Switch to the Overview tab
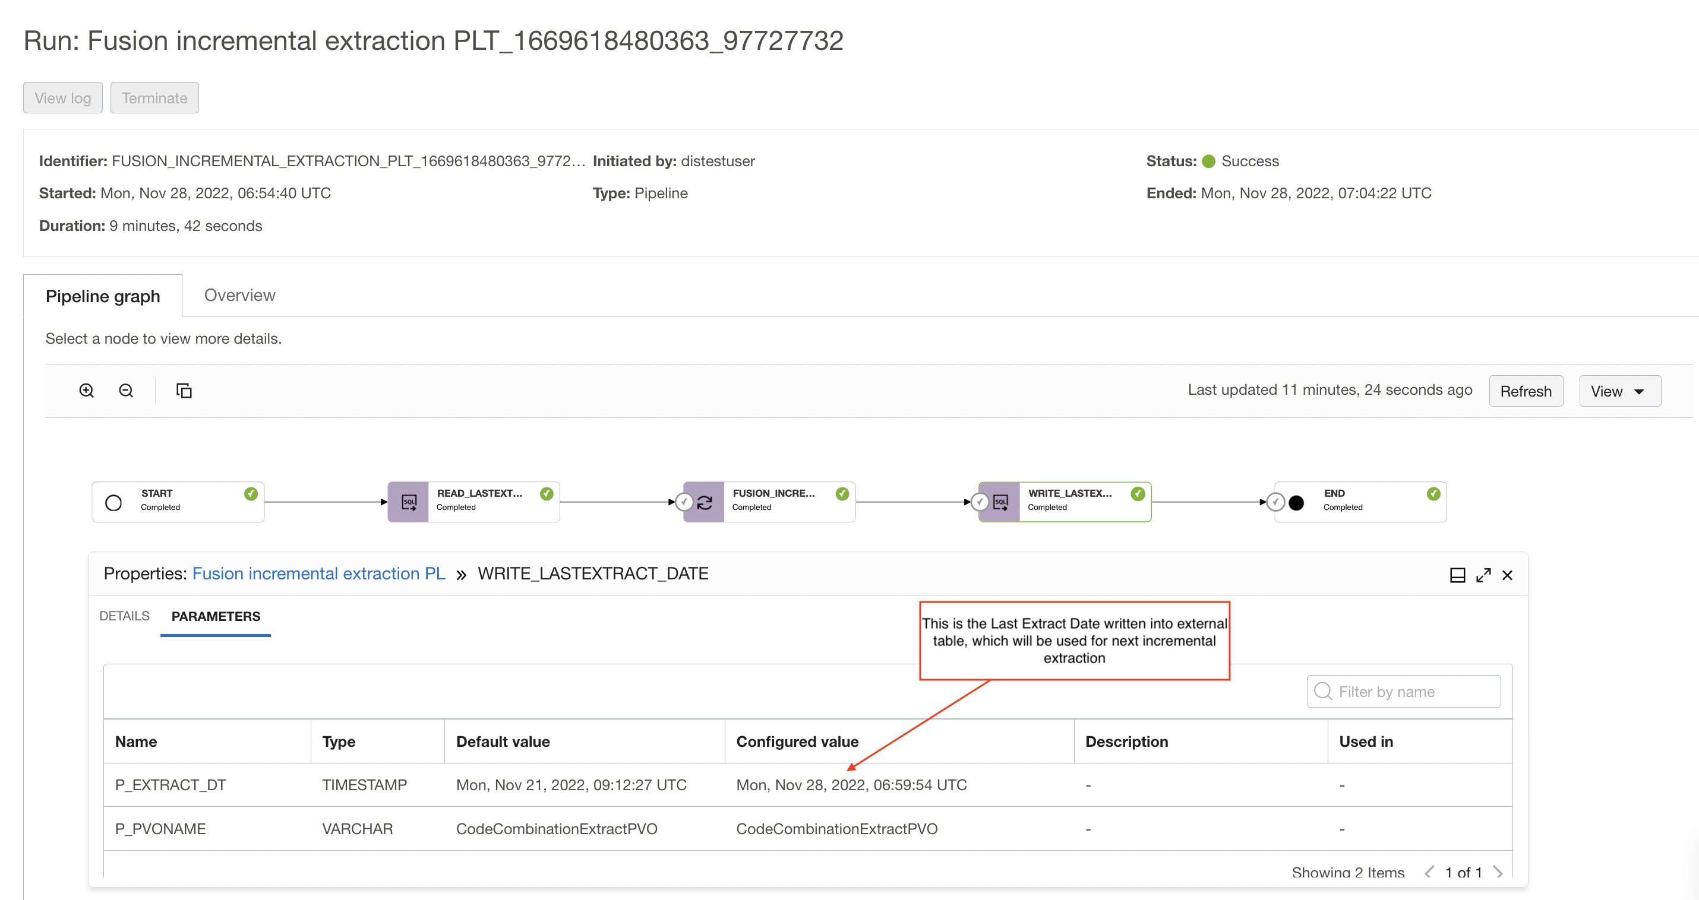 point(239,294)
